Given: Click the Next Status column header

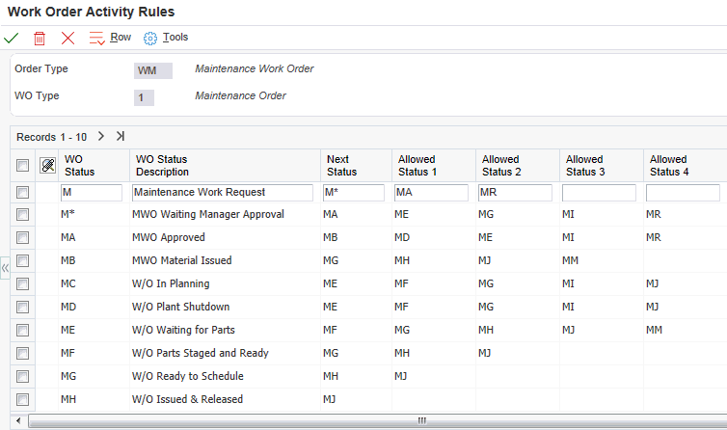Looking at the screenshot, I should pyautogui.click(x=341, y=165).
